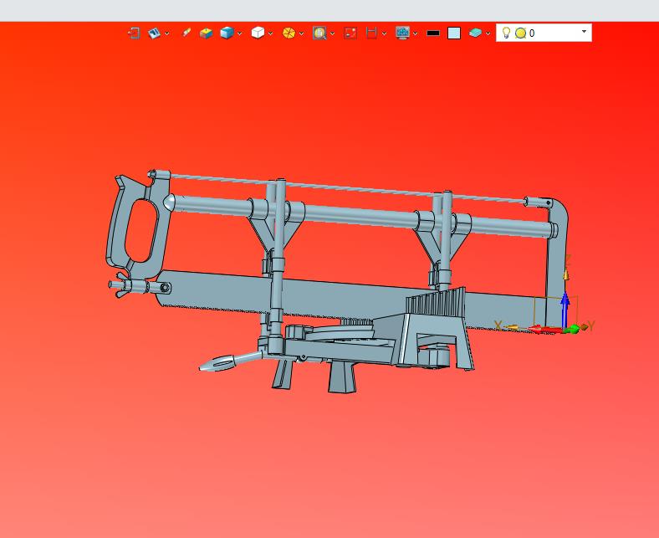Image resolution: width=659 pixels, height=538 pixels.
Task: Click the green Y-axis arrow of triad
Action: (572, 329)
